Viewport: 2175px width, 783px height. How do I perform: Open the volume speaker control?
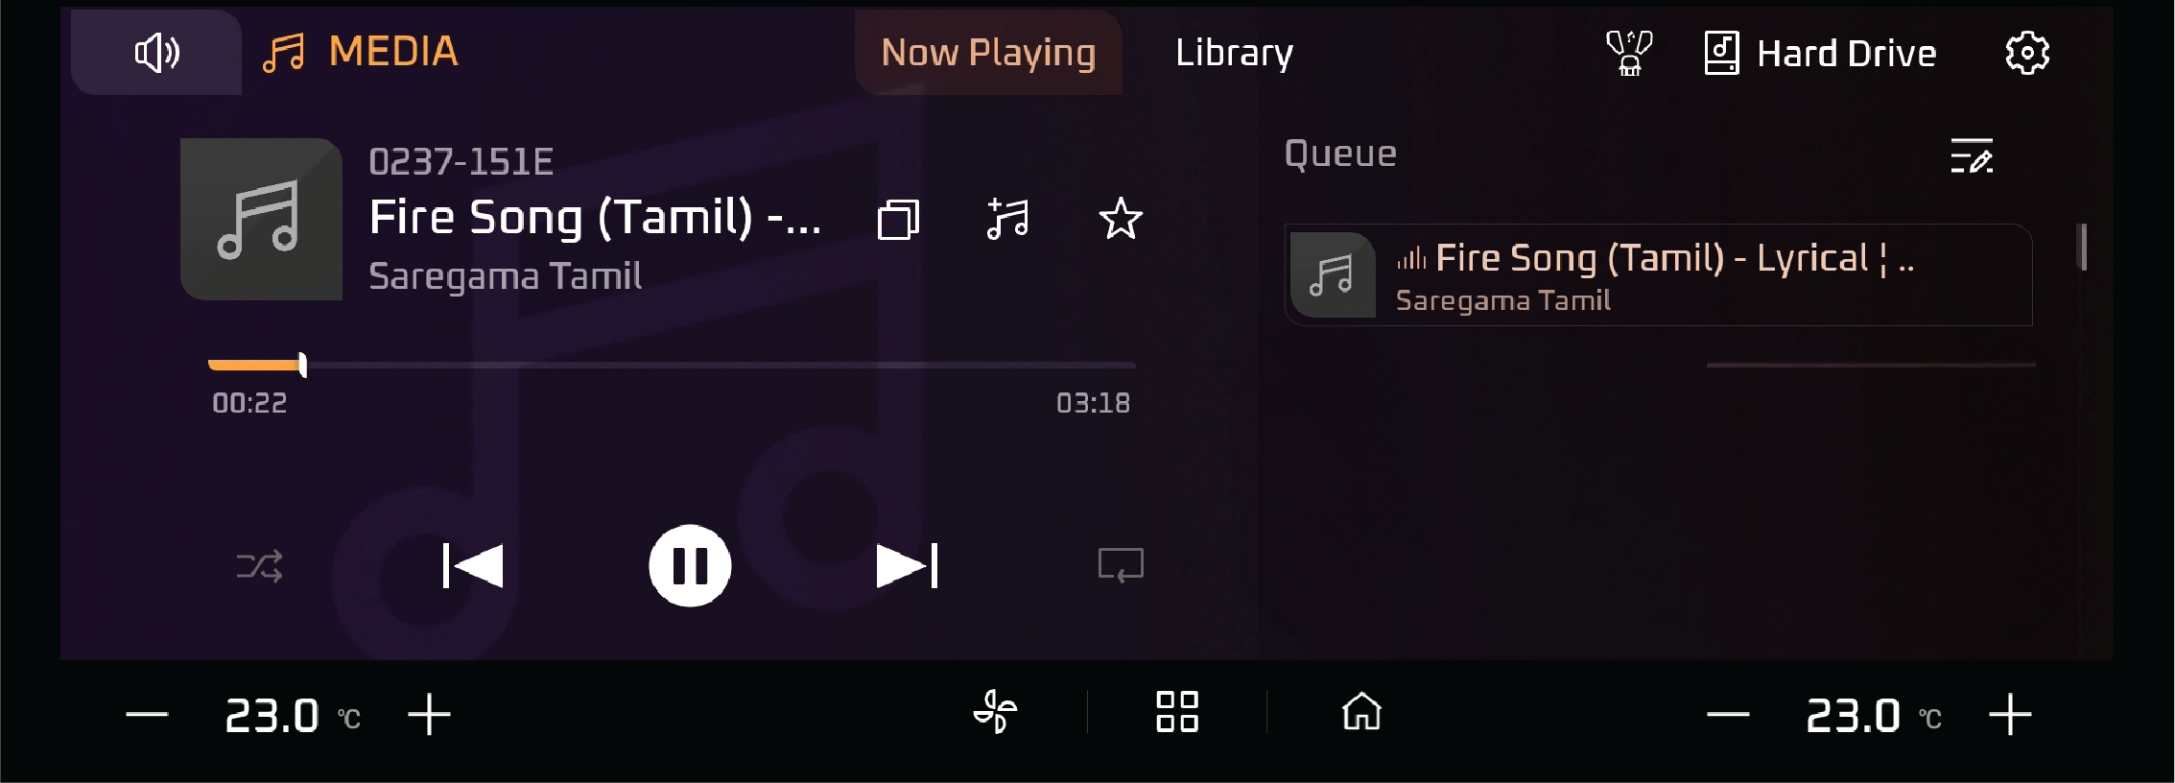(x=156, y=53)
